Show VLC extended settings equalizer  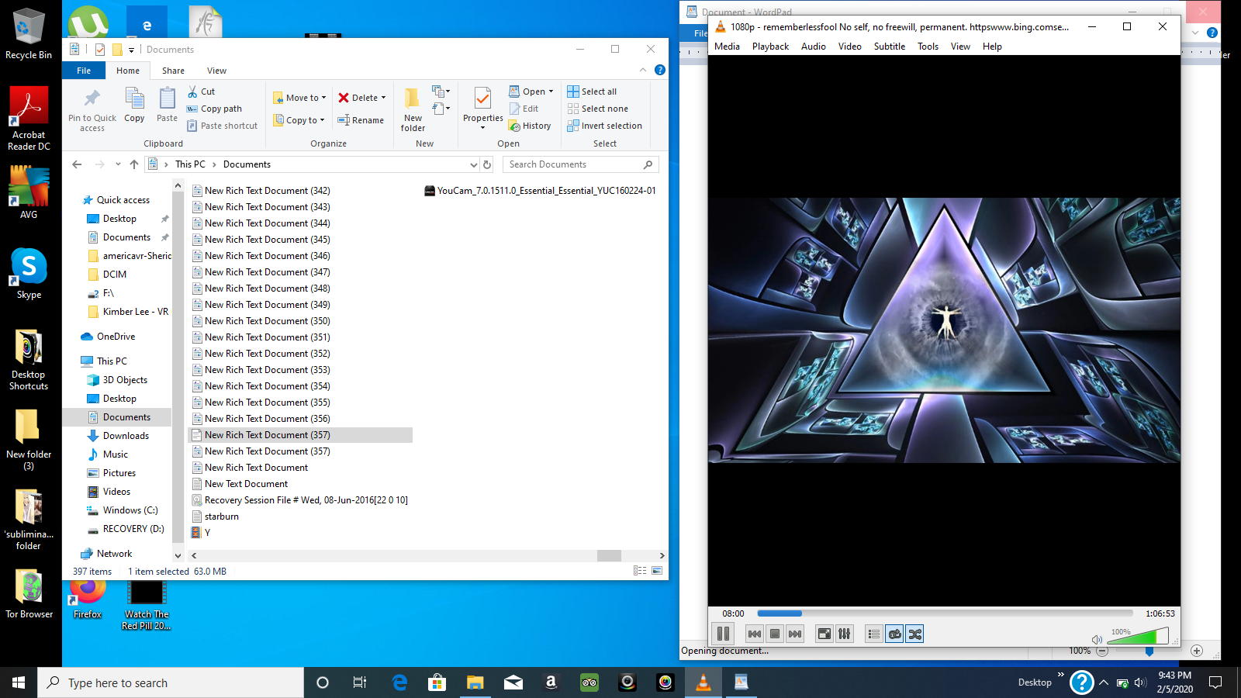pos(845,634)
